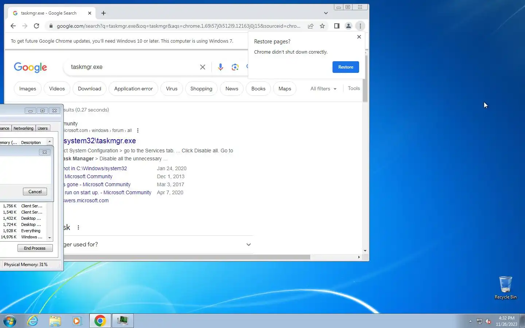Click Task Manager icon on taskbar
Image resolution: width=525 pixels, height=328 pixels.
(x=122, y=321)
